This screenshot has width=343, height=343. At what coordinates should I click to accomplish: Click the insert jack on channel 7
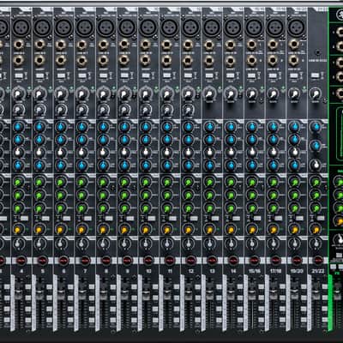tap(82, 61)
